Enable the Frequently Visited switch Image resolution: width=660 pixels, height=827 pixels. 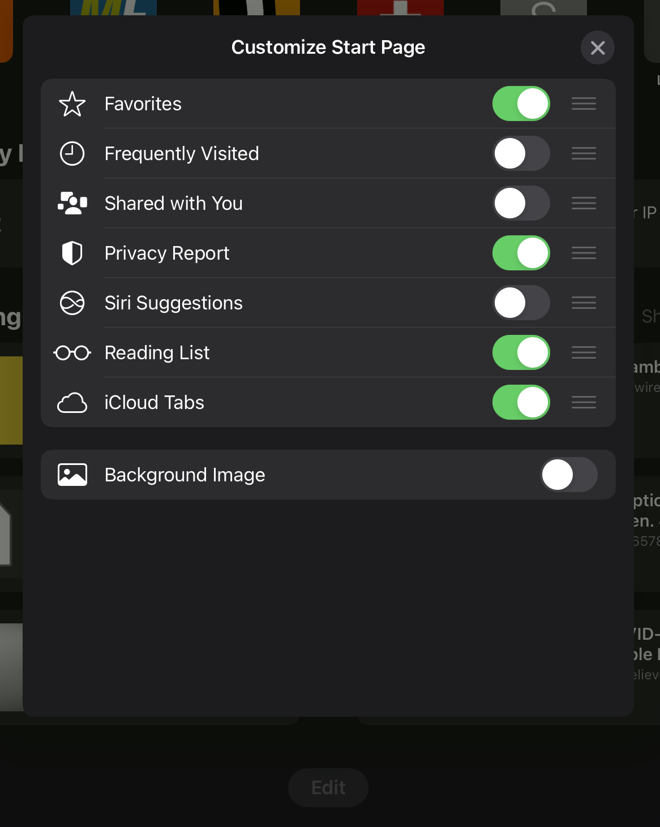tap(521, 154)
